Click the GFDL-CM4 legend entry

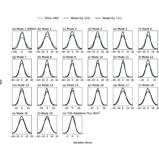(x=48, y=18)
